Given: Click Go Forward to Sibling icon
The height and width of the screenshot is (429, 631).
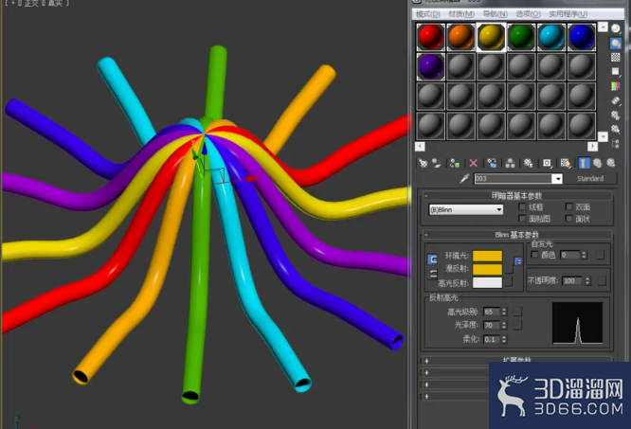Looking at the screenshot, I should coord(611,163).
